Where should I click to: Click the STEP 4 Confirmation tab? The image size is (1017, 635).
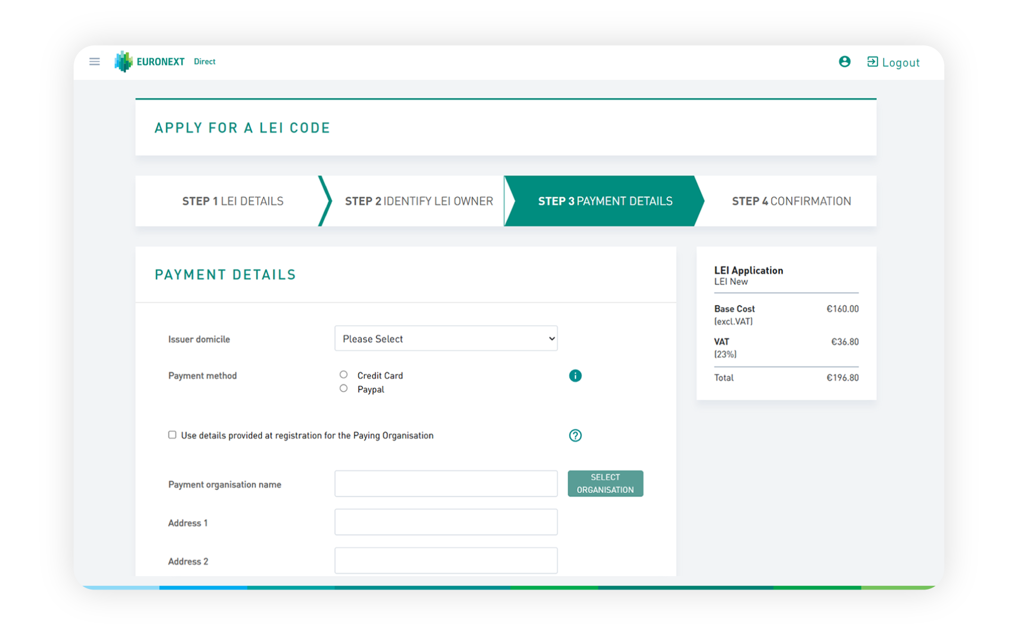[791, 201]
